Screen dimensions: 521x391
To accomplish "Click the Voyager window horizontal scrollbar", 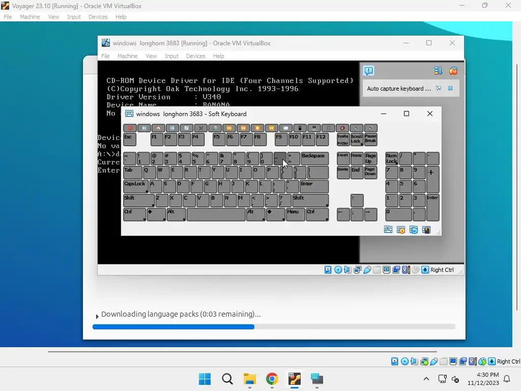I will pos(242,351).
